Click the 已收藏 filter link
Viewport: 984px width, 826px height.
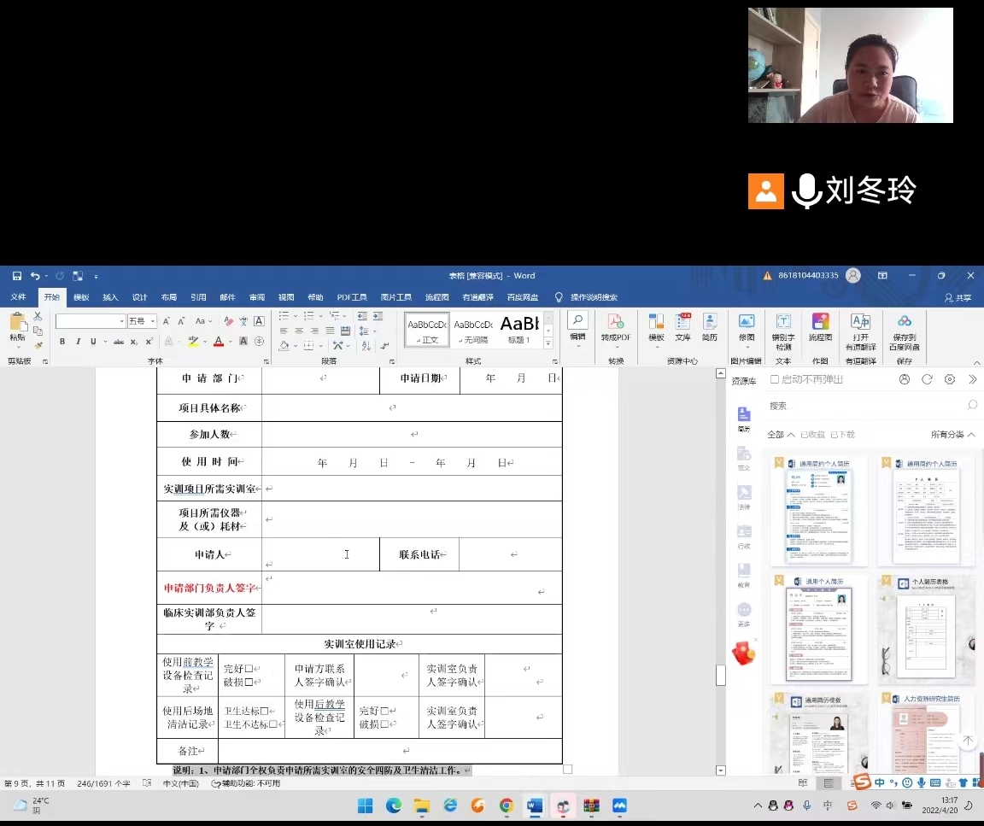[x=812, y=435]
